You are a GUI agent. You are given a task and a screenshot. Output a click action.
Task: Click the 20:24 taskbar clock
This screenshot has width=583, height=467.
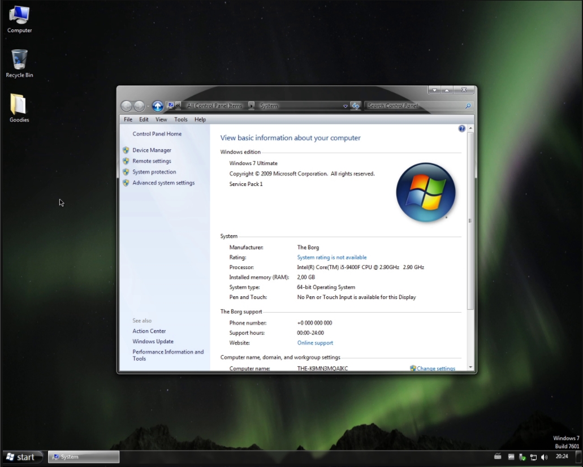click(562, 457)
